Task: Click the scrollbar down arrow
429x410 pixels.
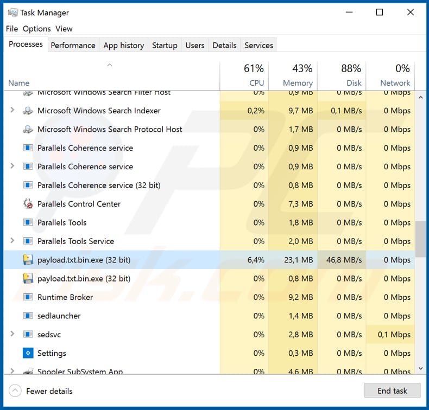Action: 420,368
